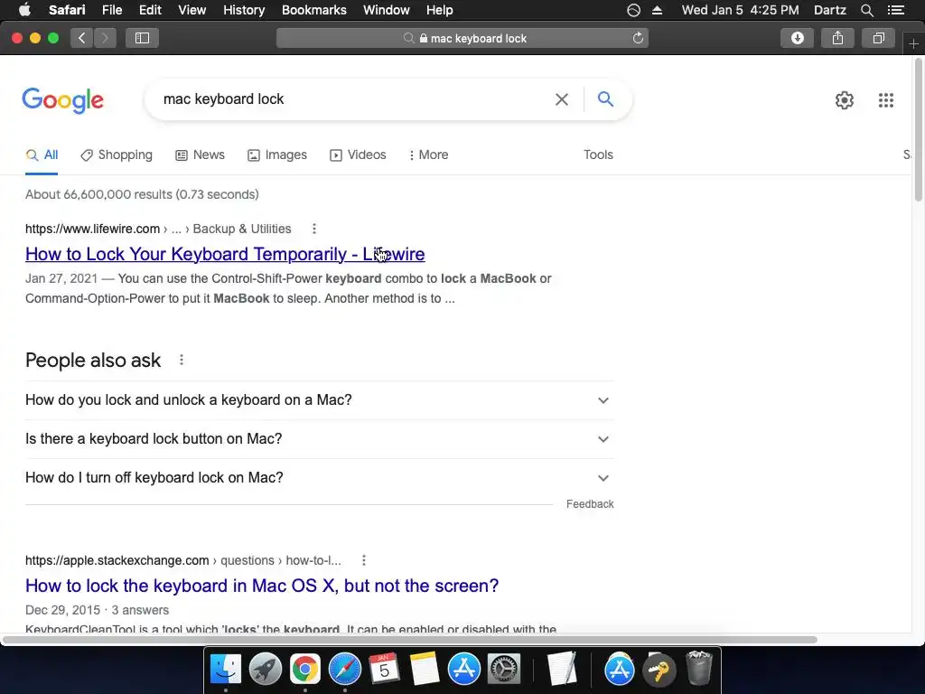Image resolution: width=925 pixels, height=694 pixels.
Task: Switch to the Images results tab
Action: (x=277, y=155)
